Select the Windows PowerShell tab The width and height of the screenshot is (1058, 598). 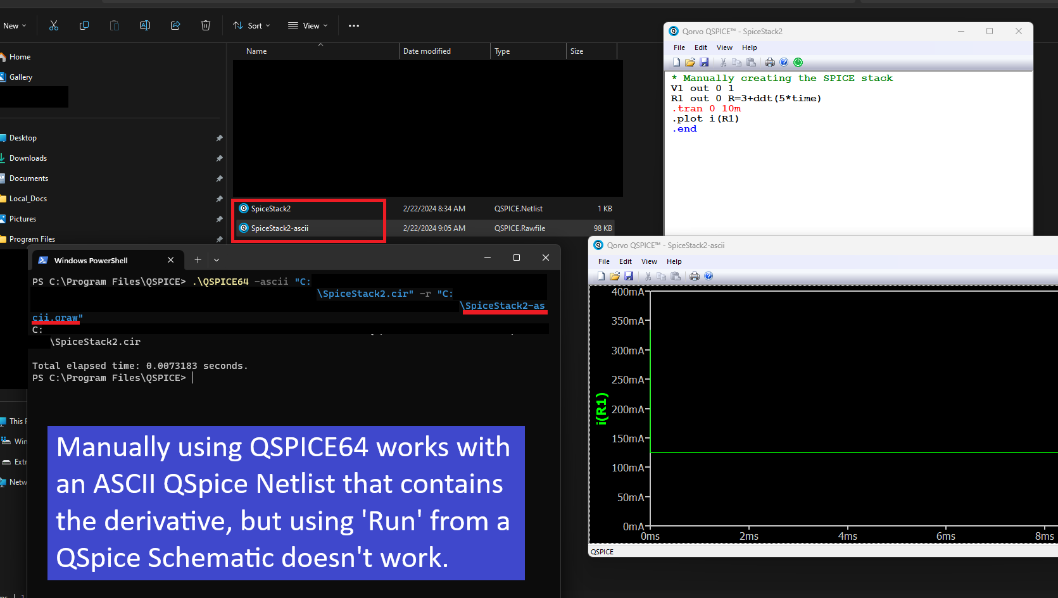pos(106,260)
